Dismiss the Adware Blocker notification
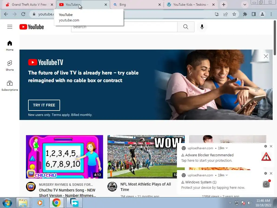The height and width of the screenshot is (208, 277). pos(271,146)
